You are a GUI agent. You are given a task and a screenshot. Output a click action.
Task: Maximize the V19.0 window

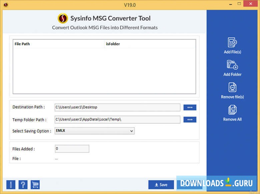pos(239,4)
